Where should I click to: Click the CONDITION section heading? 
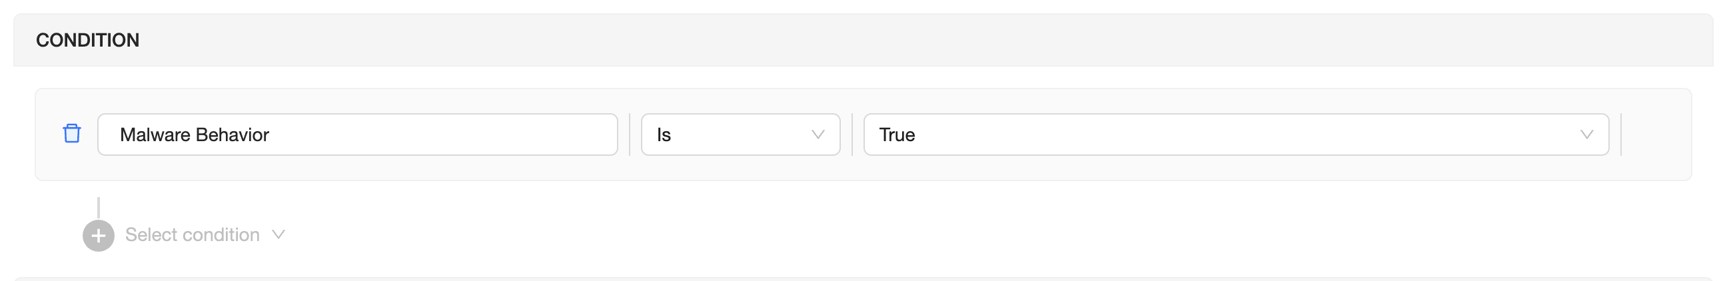pyautogui.click(x=88, y=40)
